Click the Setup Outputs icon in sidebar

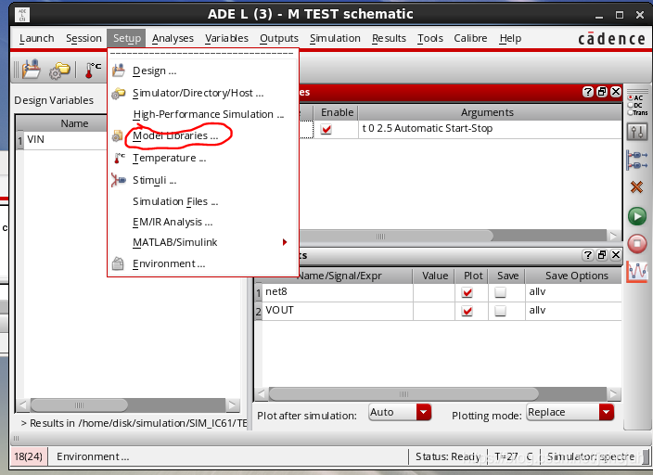(637, 160)
